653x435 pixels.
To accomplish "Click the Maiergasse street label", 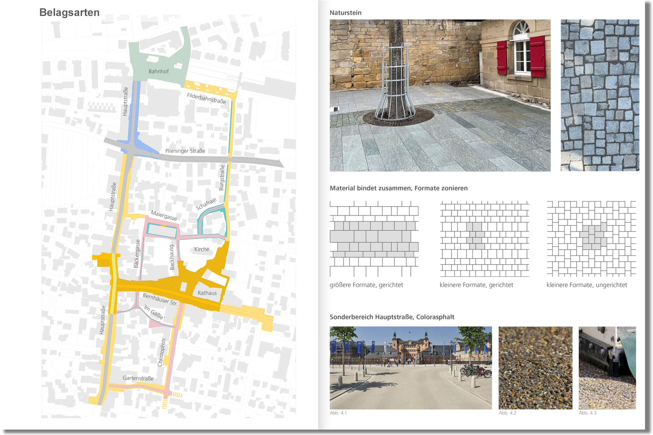I will (164, 215).
